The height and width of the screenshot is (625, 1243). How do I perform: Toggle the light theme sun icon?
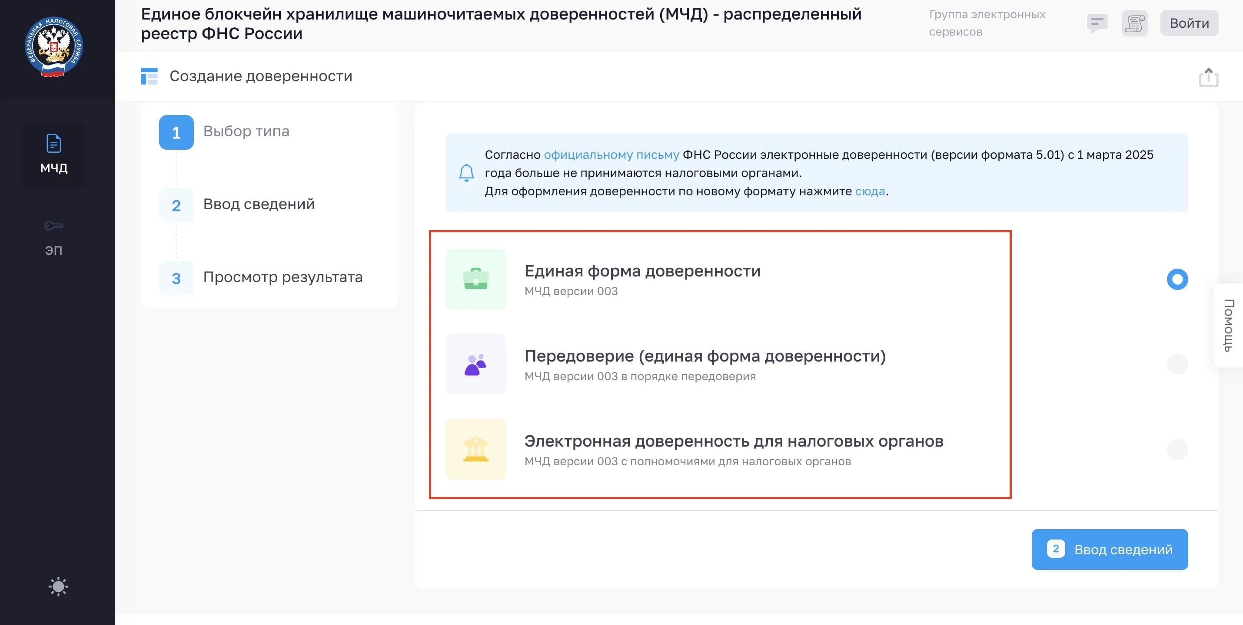click(x=58, y=586)
